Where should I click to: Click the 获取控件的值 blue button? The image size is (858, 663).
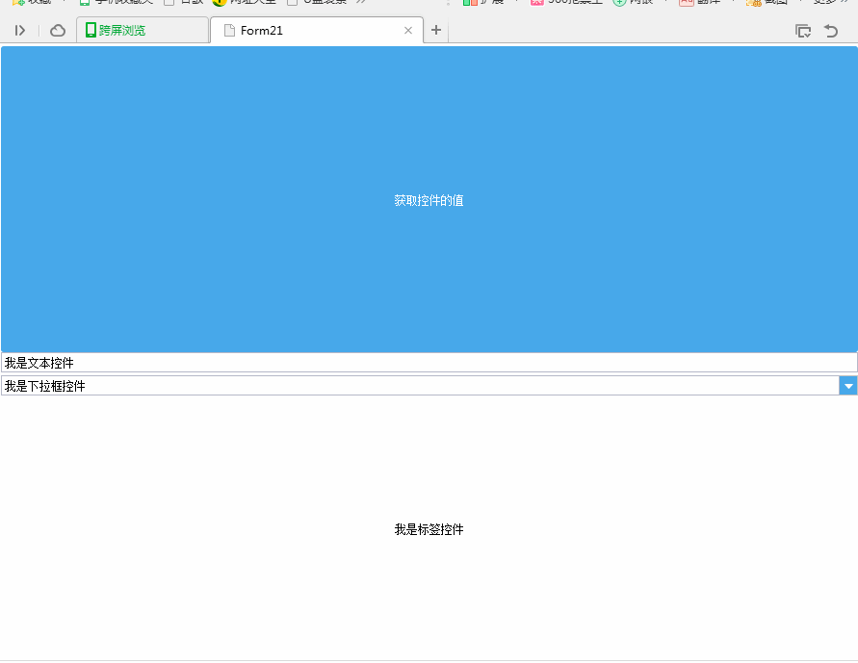pyautogui.click(x=429, y=199)
